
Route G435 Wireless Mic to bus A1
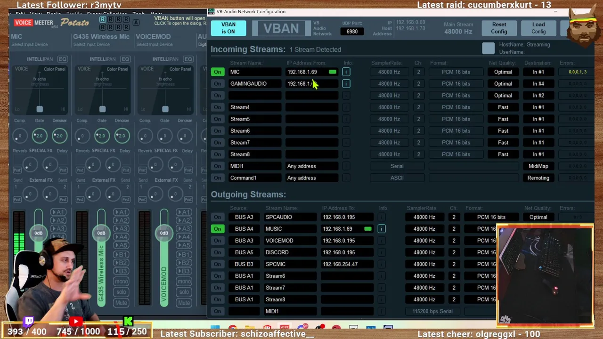tap(121, 212)
